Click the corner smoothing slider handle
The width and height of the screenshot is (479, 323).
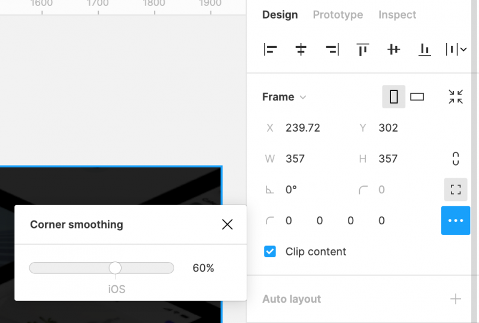116,268
